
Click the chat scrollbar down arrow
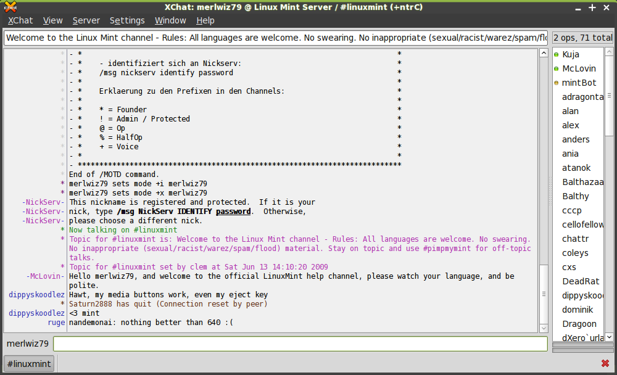[x=544, y=328]
